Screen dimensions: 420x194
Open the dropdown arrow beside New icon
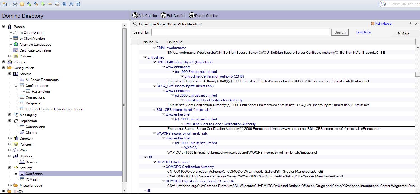(x=9, y=4)
